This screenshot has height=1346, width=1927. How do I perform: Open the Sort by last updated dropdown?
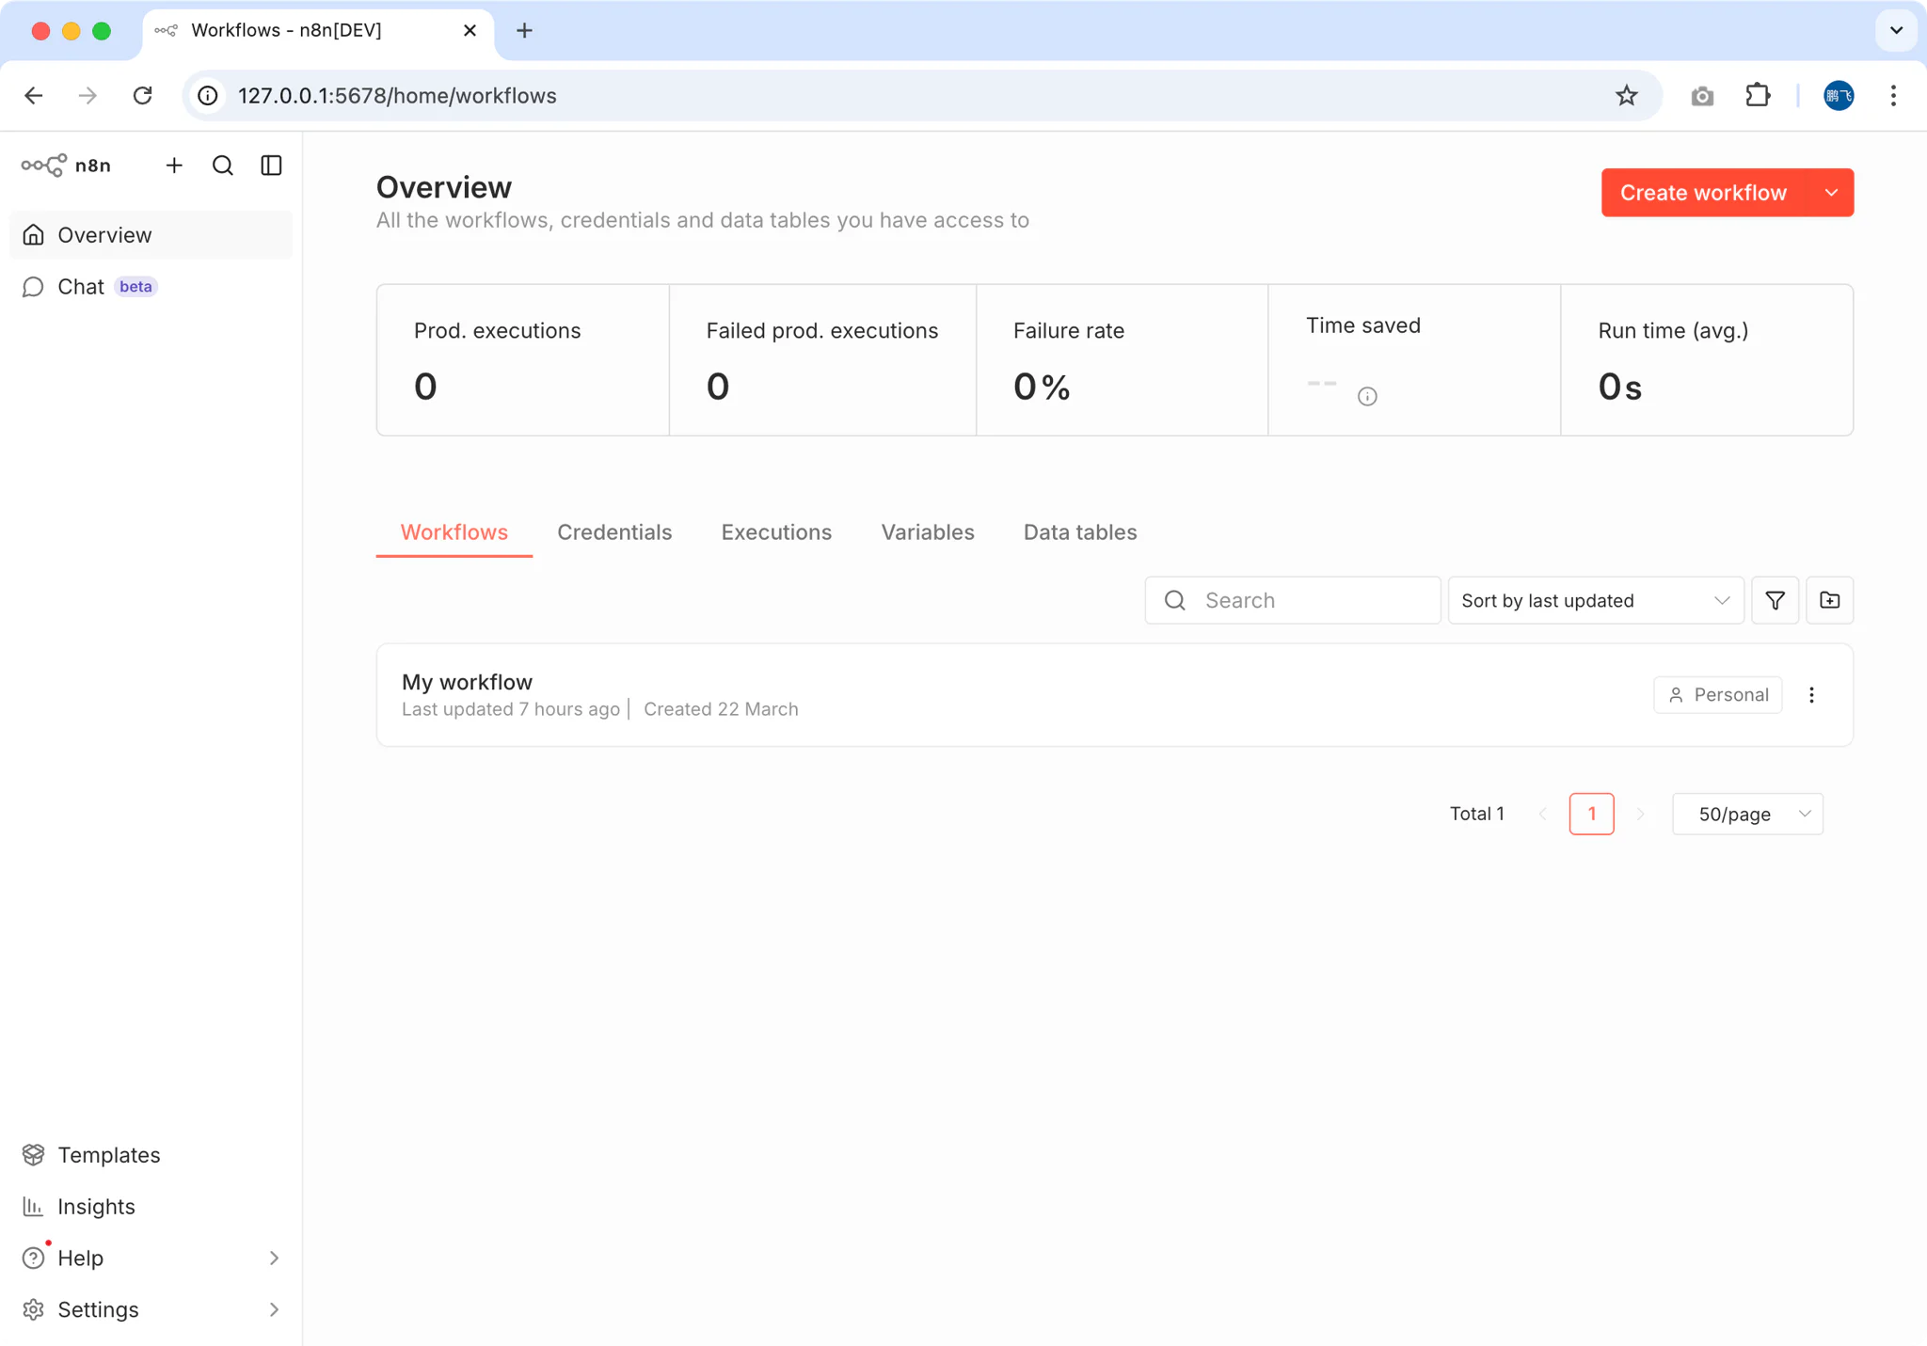[1594, 599]
